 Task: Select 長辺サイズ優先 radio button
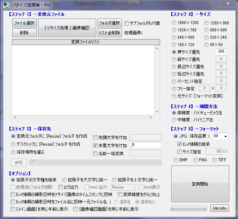174,67
